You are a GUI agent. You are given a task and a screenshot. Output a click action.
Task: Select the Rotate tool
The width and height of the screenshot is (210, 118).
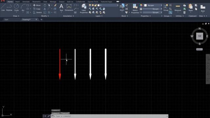pyautogui.click(x=45, y=5)
